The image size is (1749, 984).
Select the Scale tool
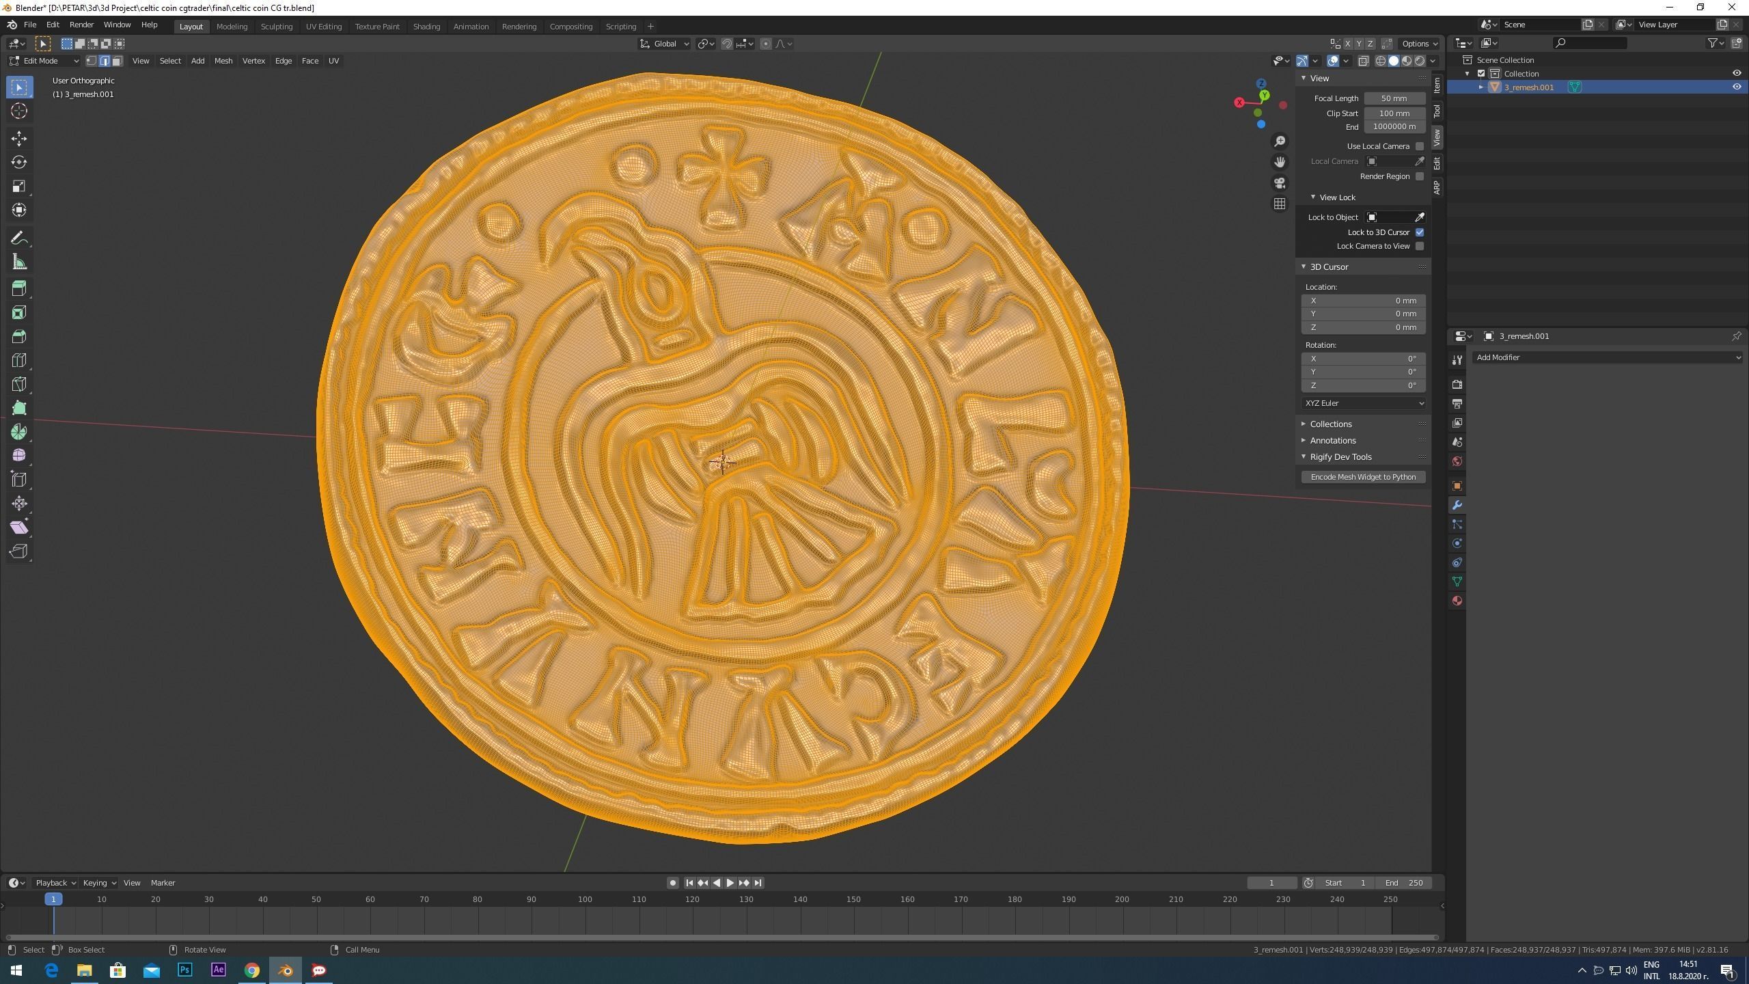pyautogui.click(x=19, y=186)
